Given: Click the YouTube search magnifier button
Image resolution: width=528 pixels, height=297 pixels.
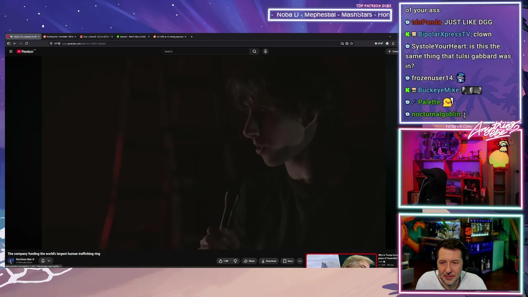Looking at the screenshot, I should 254,52.
